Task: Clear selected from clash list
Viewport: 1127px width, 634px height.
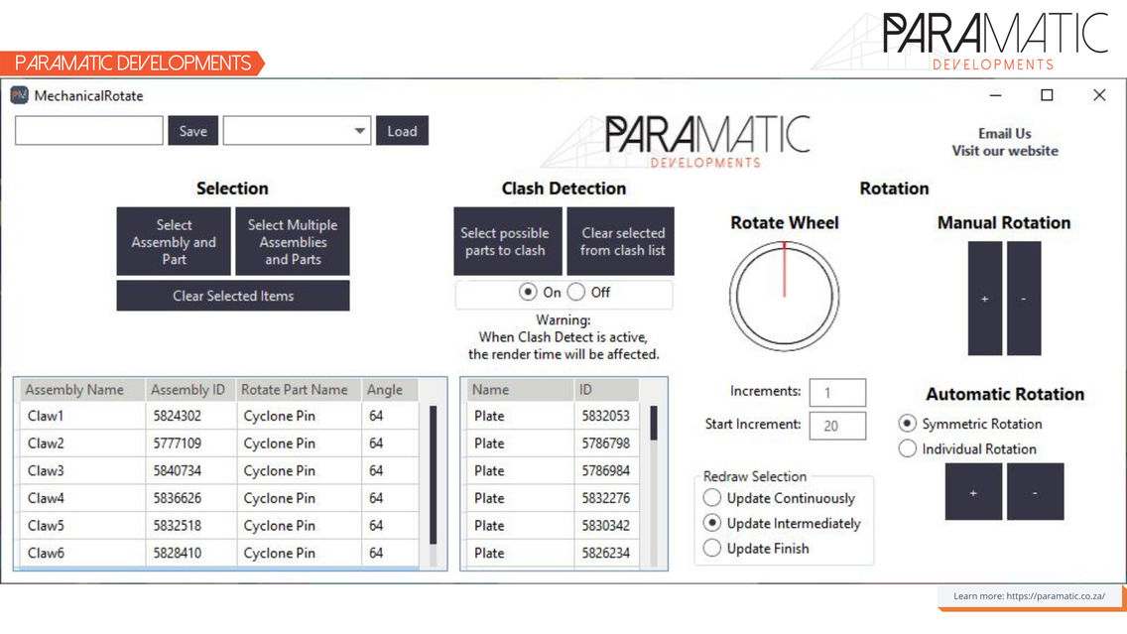Action: (x=620, y=241)
